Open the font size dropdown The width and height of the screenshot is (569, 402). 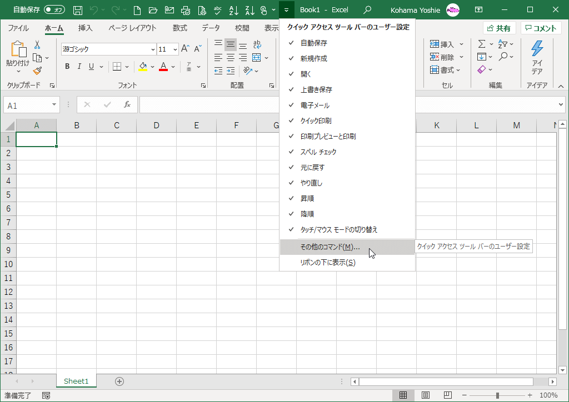(175, 49)
